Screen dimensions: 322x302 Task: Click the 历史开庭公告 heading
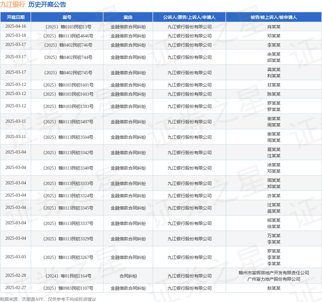point(47,4)
